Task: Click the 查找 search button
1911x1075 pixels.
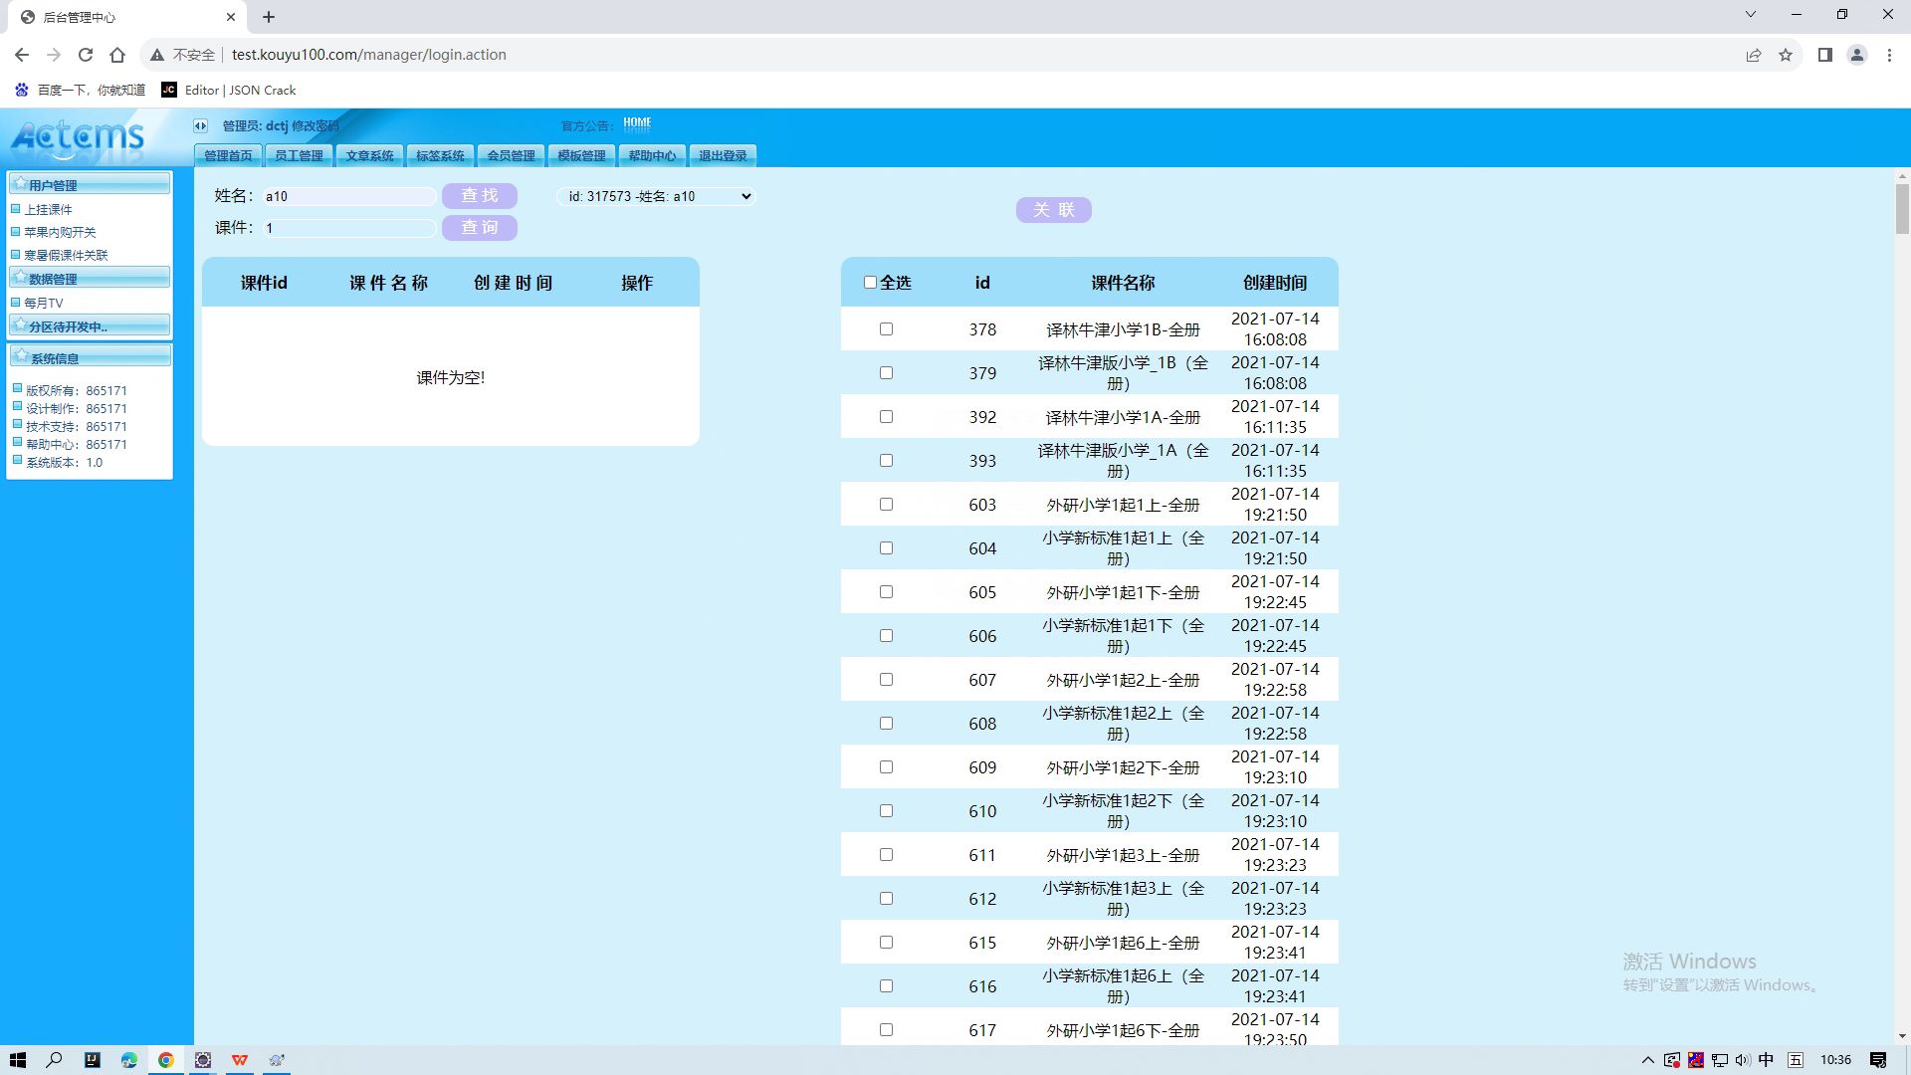Action: coord(480,196)
